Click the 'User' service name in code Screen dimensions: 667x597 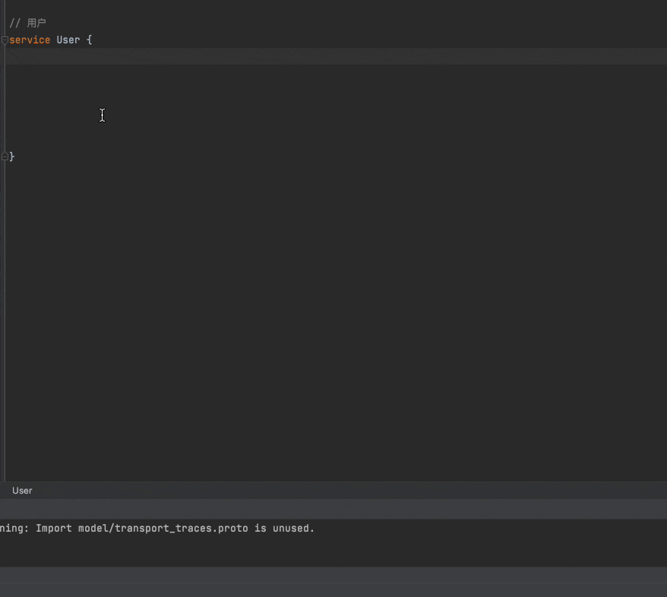coord(68,40)
